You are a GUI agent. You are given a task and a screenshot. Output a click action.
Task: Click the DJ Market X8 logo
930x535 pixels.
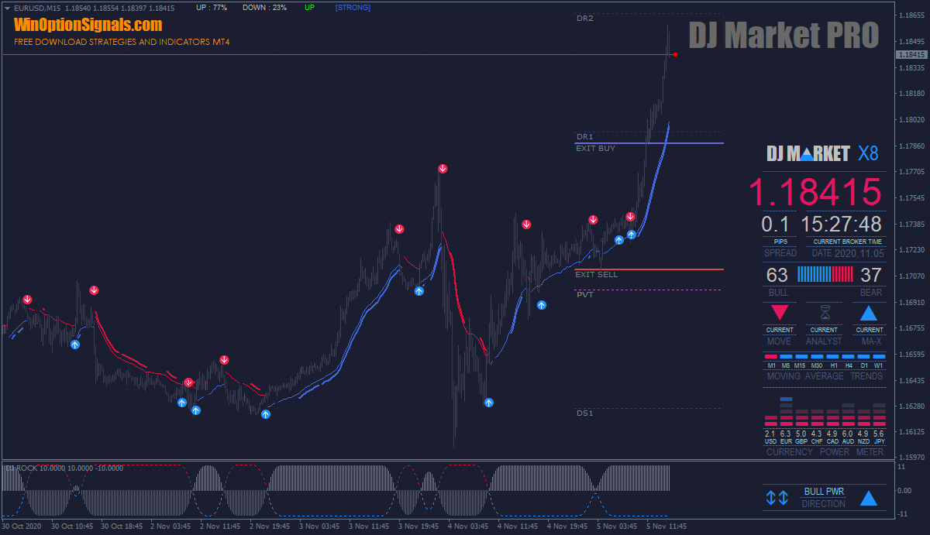click(x=823, y=153)
